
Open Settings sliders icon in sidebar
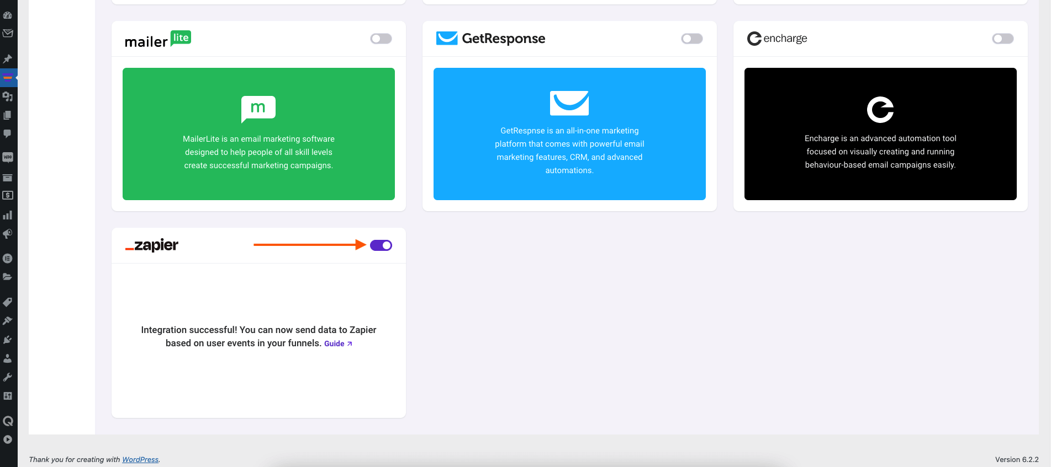point(8,396)
